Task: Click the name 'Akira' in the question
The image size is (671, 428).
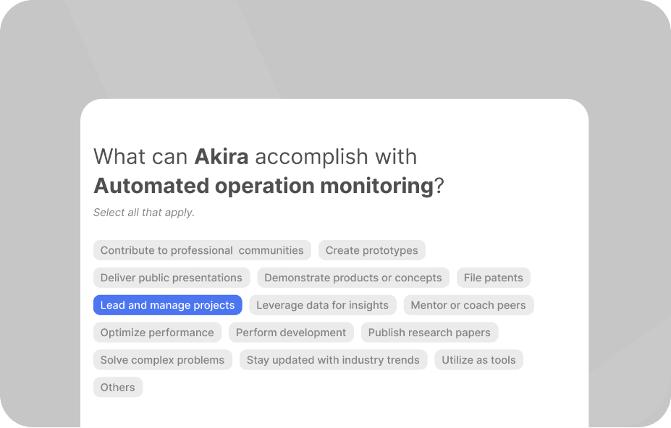Action: [221, 156]
